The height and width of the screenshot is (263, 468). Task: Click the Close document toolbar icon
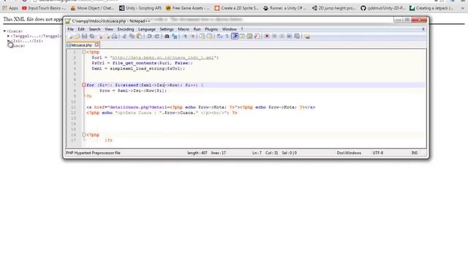click(101, 37)
